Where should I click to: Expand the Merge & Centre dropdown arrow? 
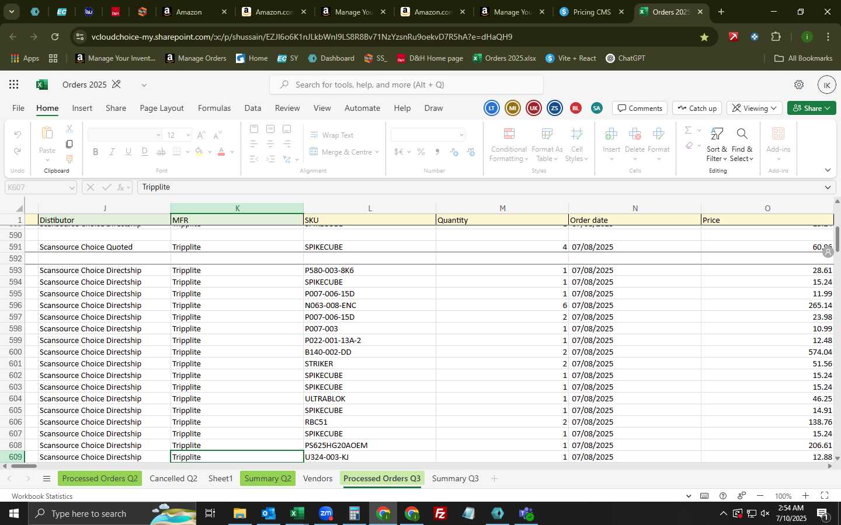[x=377, y=152]
